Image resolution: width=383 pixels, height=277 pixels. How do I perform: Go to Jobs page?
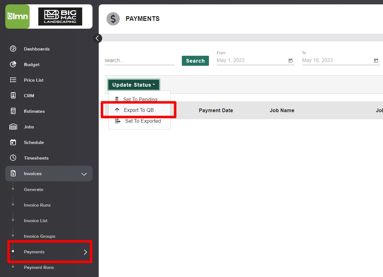(29, 127)
